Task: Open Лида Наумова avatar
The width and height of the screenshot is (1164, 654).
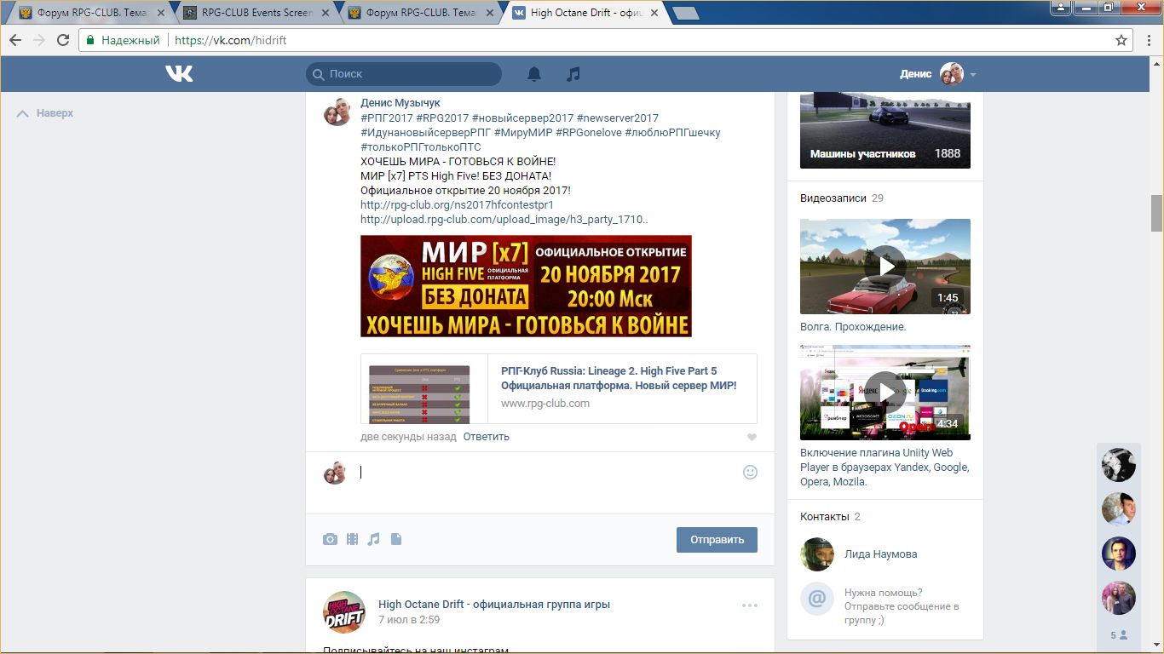Action: pyautogui.click(x=816, y=554)
